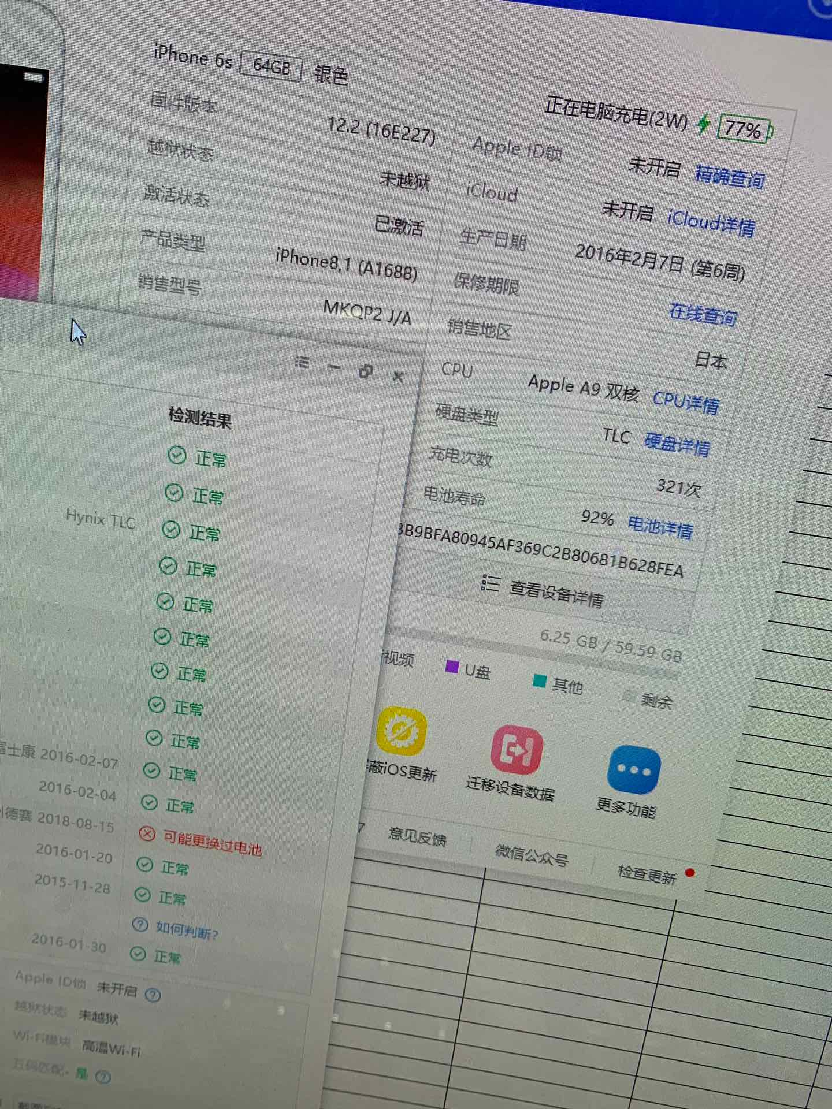This screenshot has height=1109, width=832.
Task: Click the 如何判断? help link
Action: click(187, 931)
